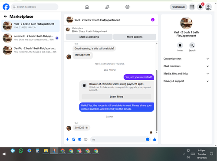The image size is (217, 161).
Task: Click More options button
Action: point(135,37)
